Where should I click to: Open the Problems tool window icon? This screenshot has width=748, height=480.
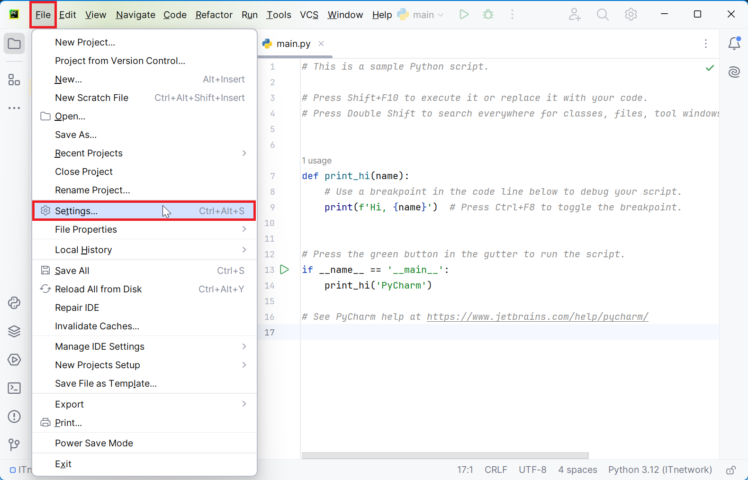pos(14,417)
